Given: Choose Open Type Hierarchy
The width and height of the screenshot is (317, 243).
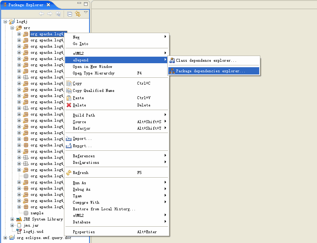Looking at the screenshot, I should tap(116, 73).
